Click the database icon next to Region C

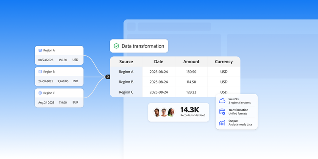pos(40,93)
